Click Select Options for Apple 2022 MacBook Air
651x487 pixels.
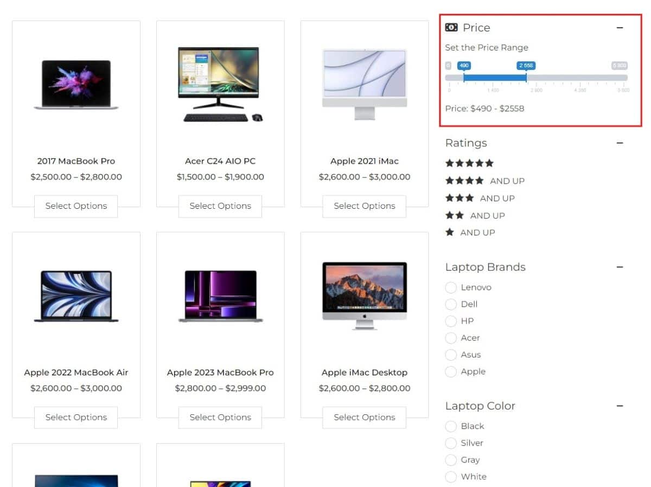(x=76, y=418)
